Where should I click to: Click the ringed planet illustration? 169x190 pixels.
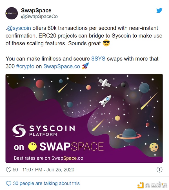click(x=129, y=135)
